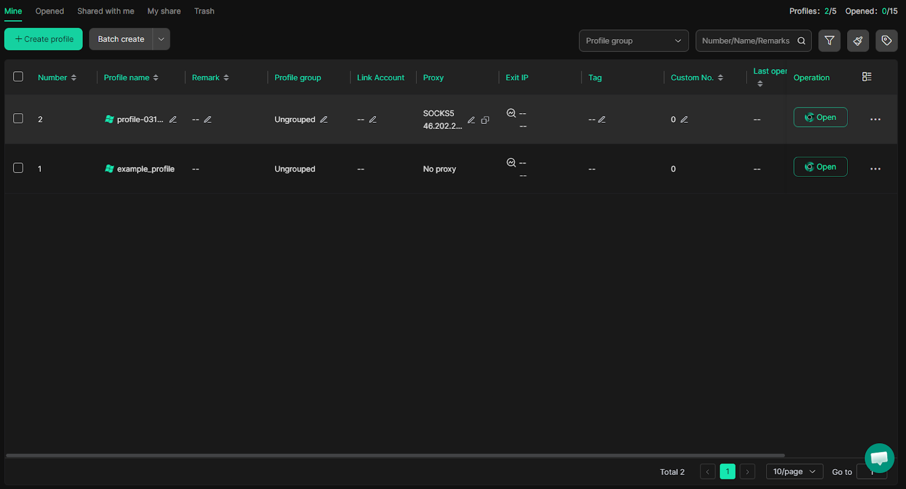Go to Shared with me tab
Screen dimensions: 906x489
click(105, 11)
